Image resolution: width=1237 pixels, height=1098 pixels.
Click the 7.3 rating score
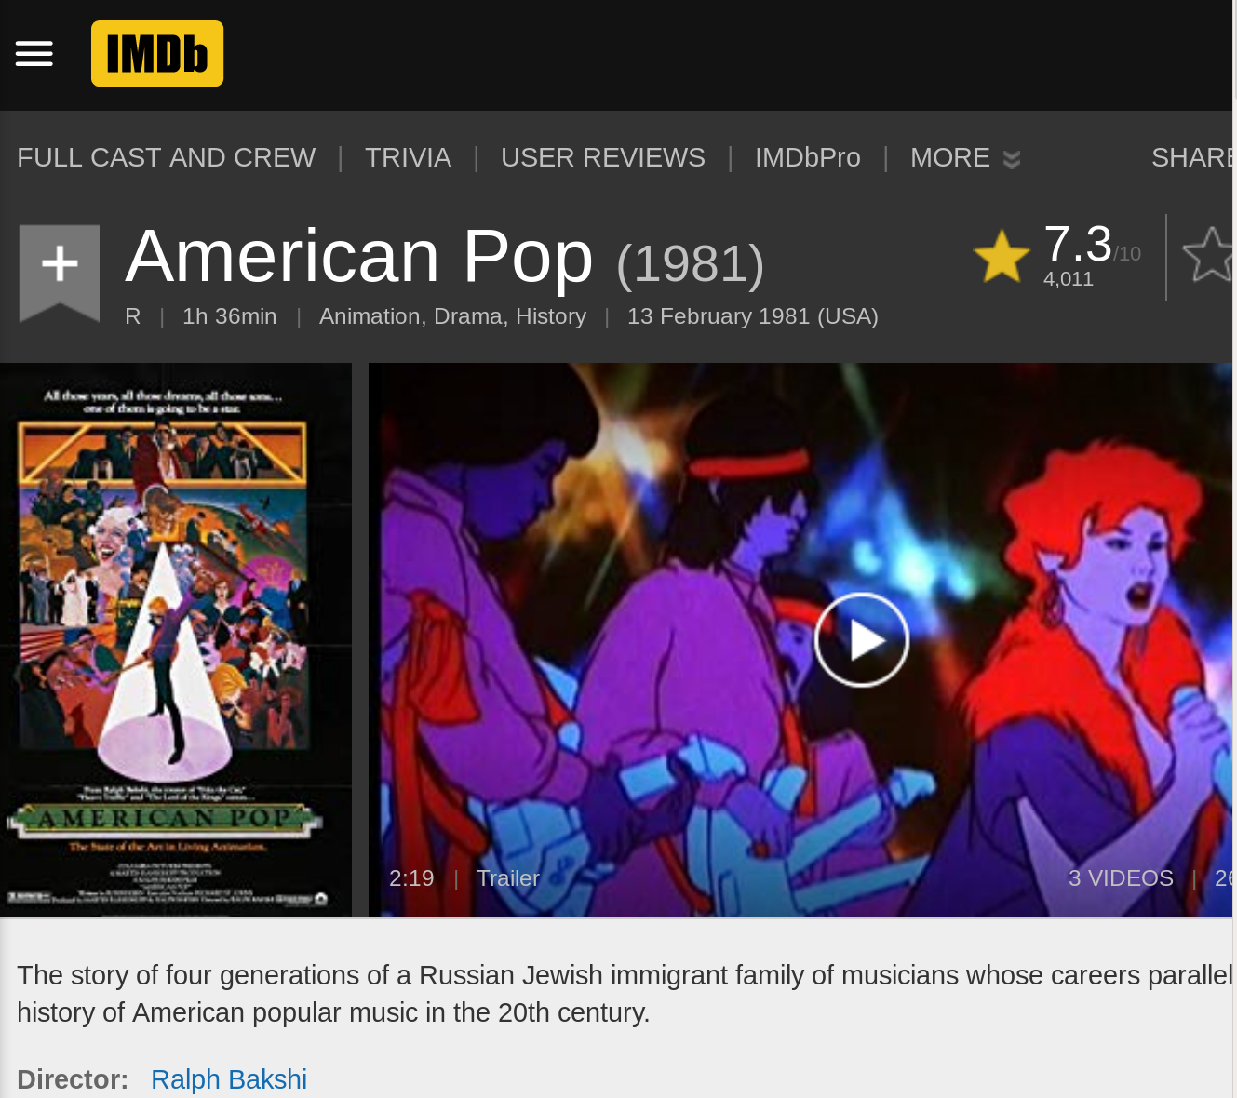(x=1078, y=244)
